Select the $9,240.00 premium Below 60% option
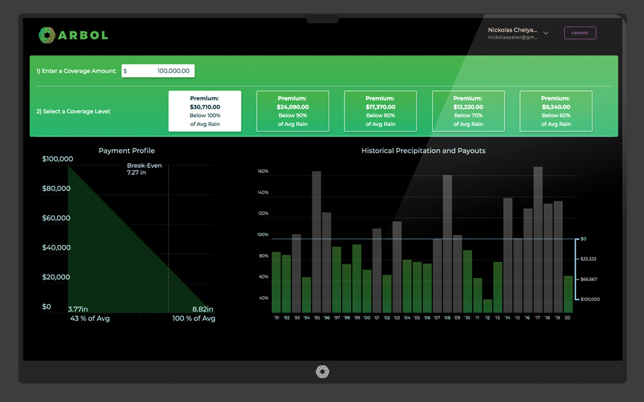The height and width of the screenshot is (402, 644). (556, 111)
